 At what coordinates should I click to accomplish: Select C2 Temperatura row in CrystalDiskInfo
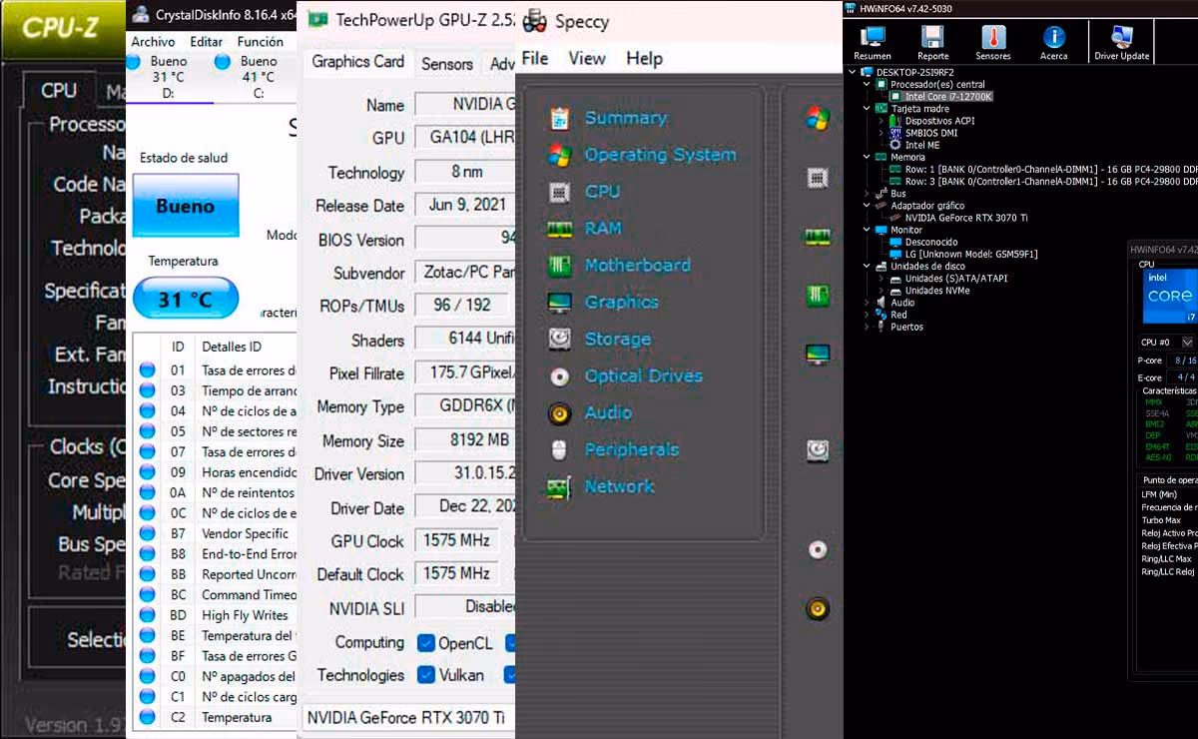[216, 717]
